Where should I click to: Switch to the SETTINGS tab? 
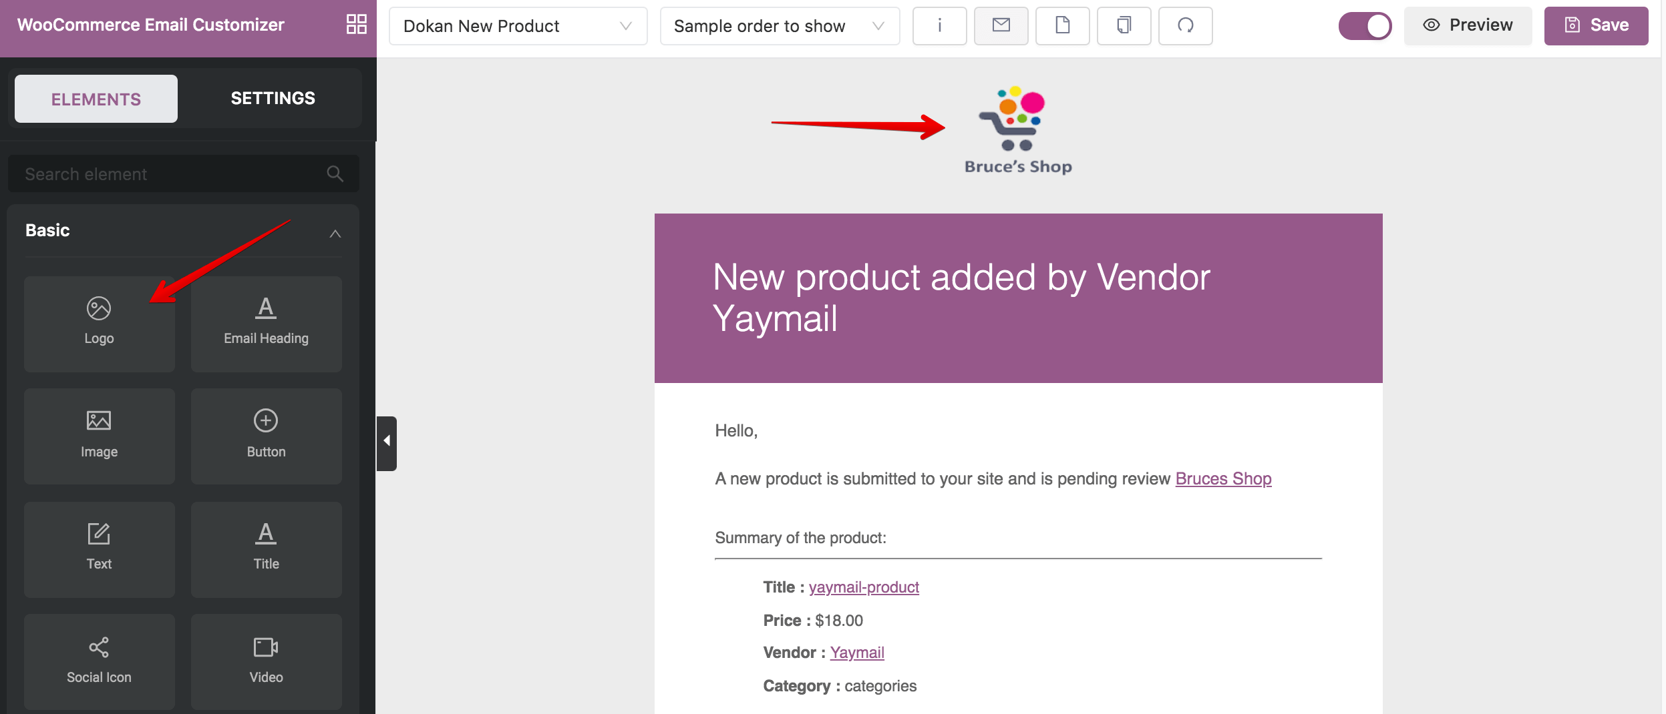[x=273, y=98]
